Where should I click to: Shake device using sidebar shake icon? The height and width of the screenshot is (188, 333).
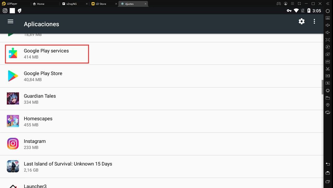[x=328, y=91]
